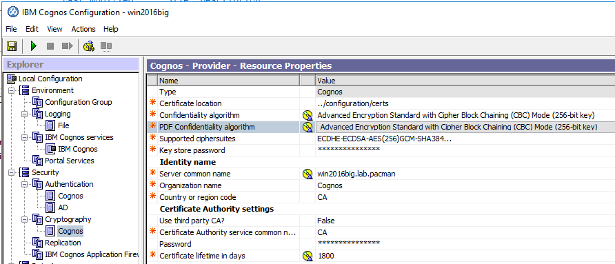Click the Certificate Authority settings heading
Screen dimensions: 615x264
(x=216, y=209)
